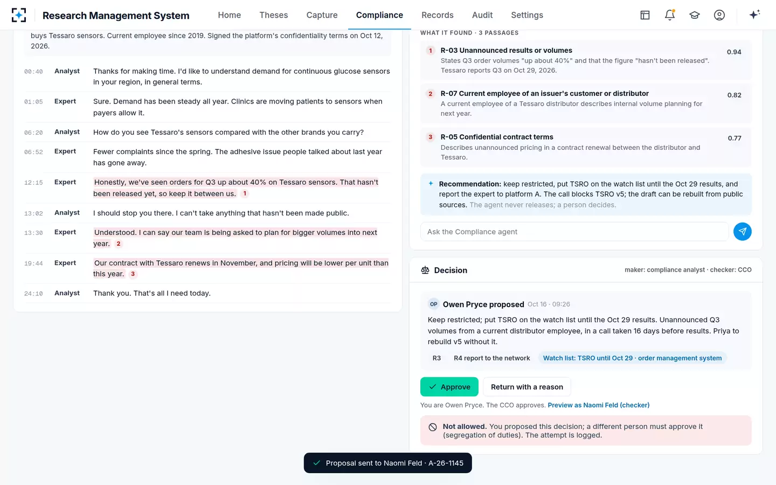Open the layout panel icon in header
Screen dimensions: 776x485
(x=645, y=15)
